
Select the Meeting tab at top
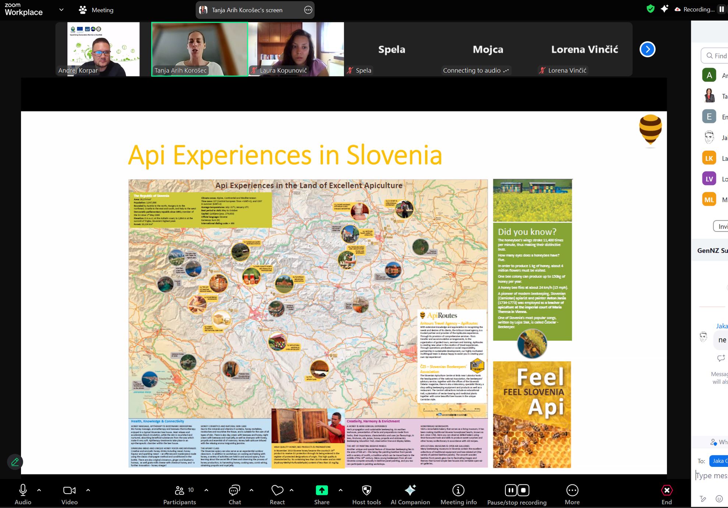point(96,10)
